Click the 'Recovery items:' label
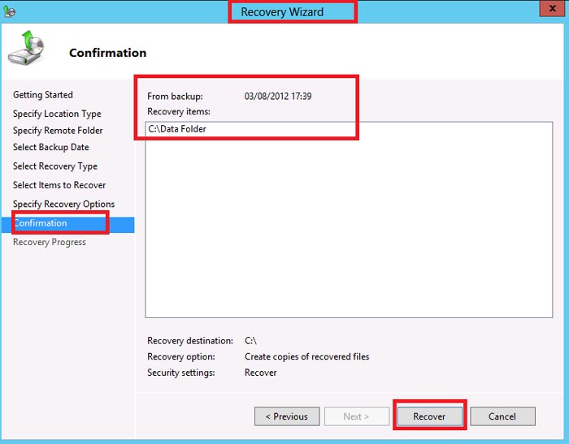This screenshot has width=569, height=444. pyautogui.click(x=179, y=112)
